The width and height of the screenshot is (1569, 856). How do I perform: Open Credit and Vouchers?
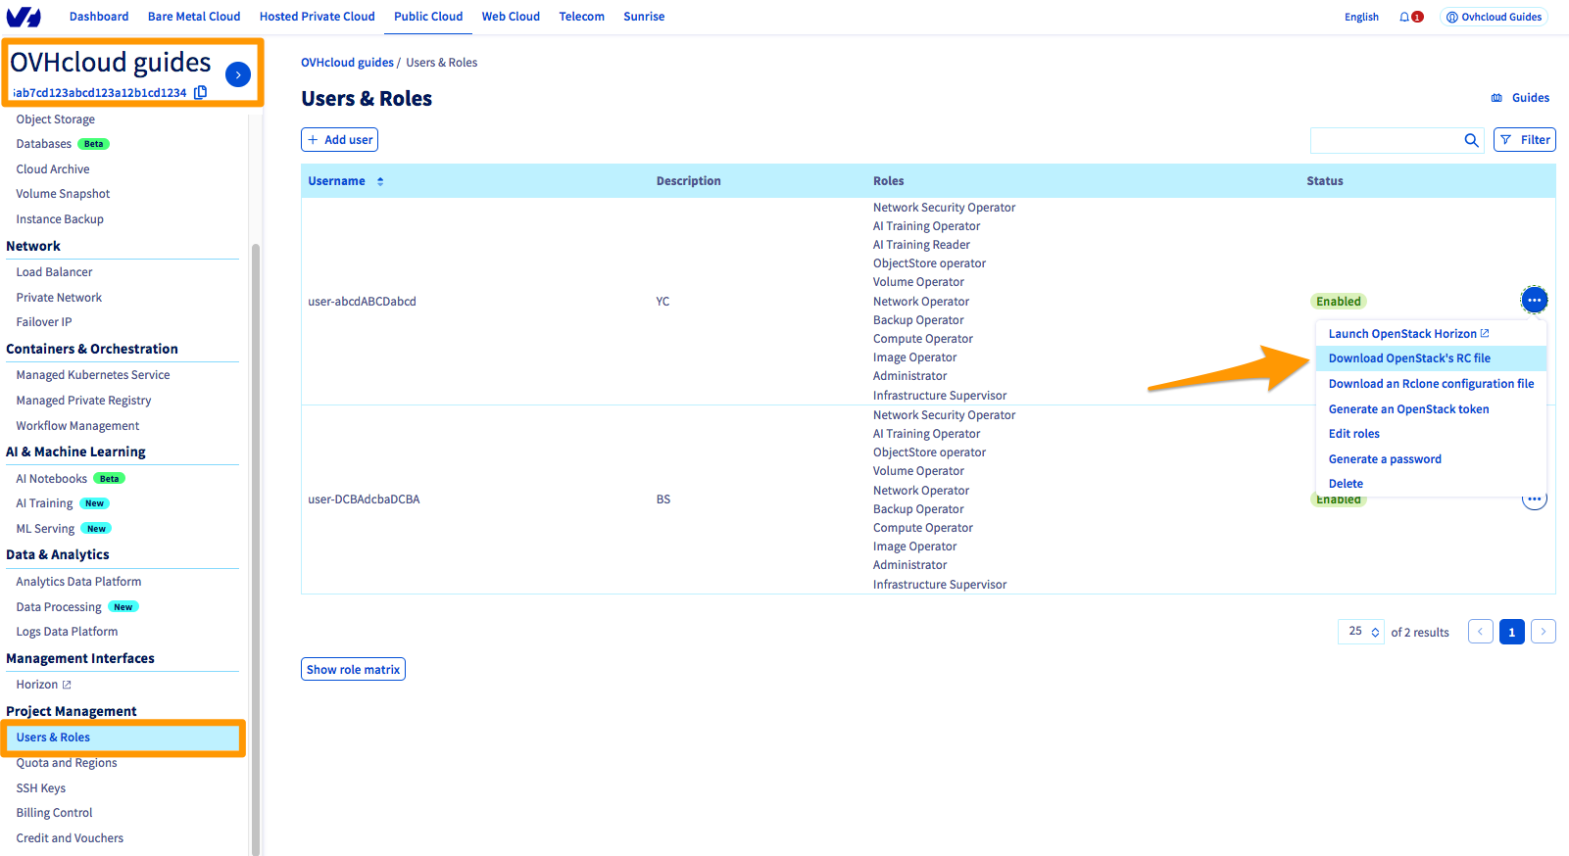(70, 838)
